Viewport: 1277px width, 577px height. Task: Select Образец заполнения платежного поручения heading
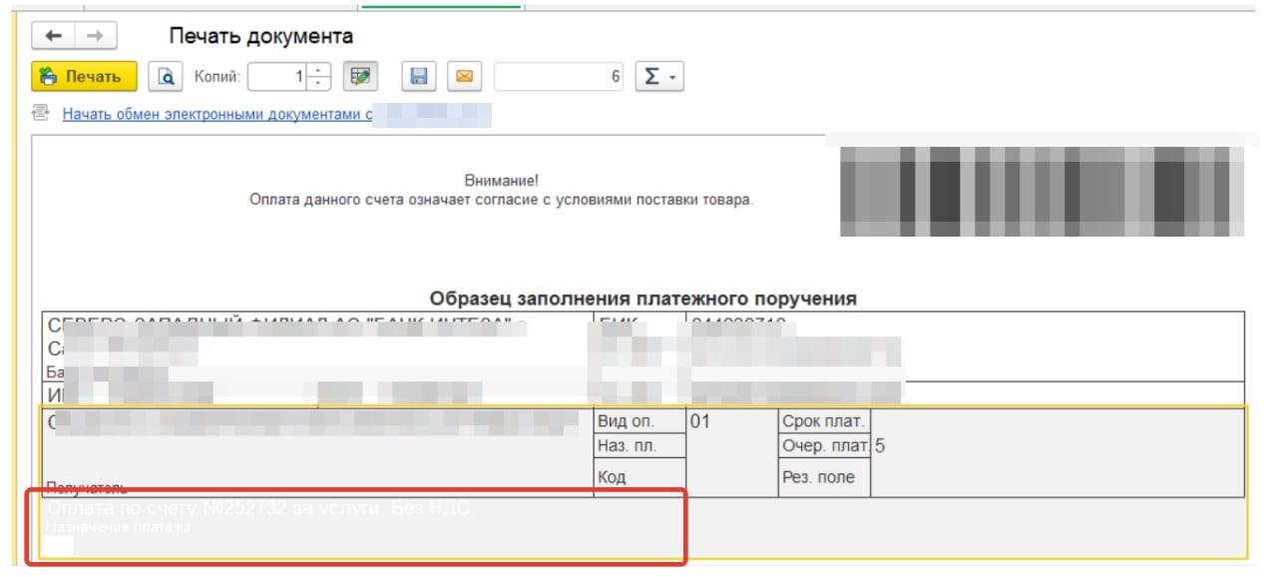643,298
